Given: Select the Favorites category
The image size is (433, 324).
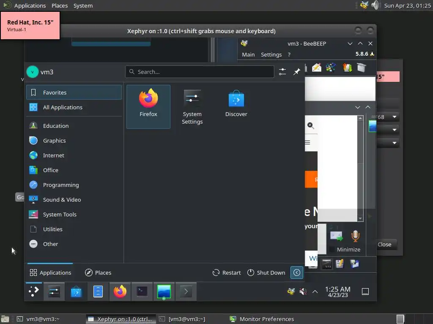Looking at the screenshot, I should [x=74, y=92].
